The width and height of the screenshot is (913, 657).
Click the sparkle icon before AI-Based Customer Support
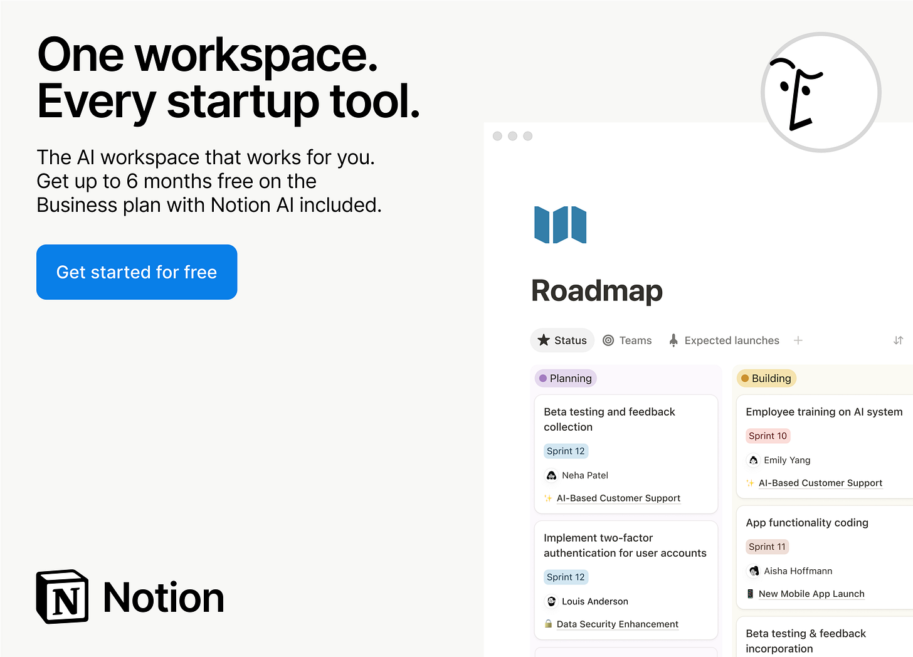point(547,498)
